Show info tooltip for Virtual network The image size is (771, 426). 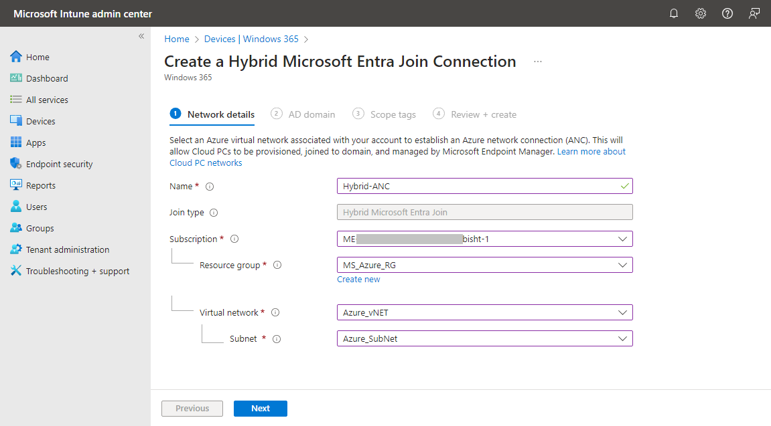[275, 312]
